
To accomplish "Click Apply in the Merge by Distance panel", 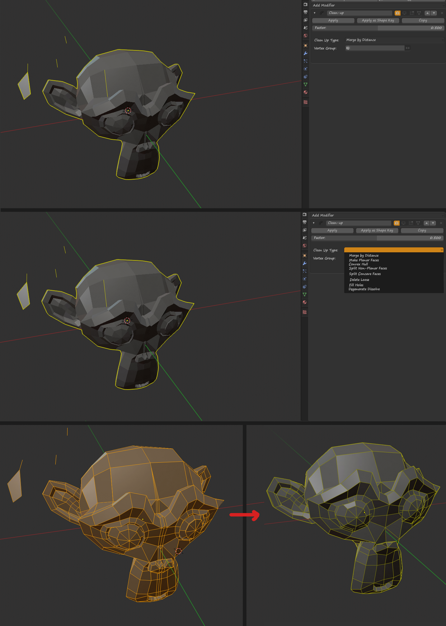I will (x=333, y=20).
